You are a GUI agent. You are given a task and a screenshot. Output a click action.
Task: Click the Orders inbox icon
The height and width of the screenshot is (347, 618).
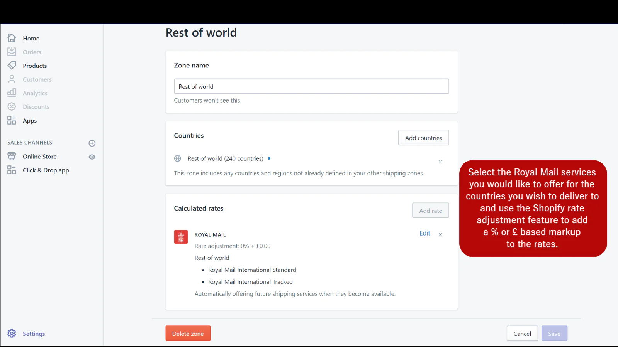tap(12, 52)
